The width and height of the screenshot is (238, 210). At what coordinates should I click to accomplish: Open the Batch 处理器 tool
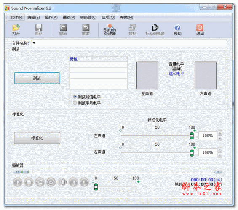tap(110, 29)
